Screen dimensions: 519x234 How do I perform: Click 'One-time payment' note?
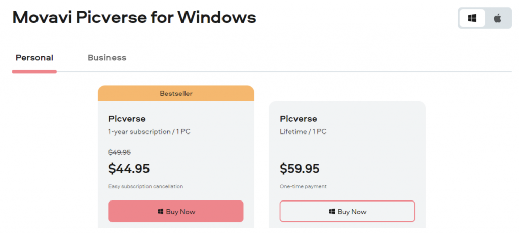pos(303,186)
